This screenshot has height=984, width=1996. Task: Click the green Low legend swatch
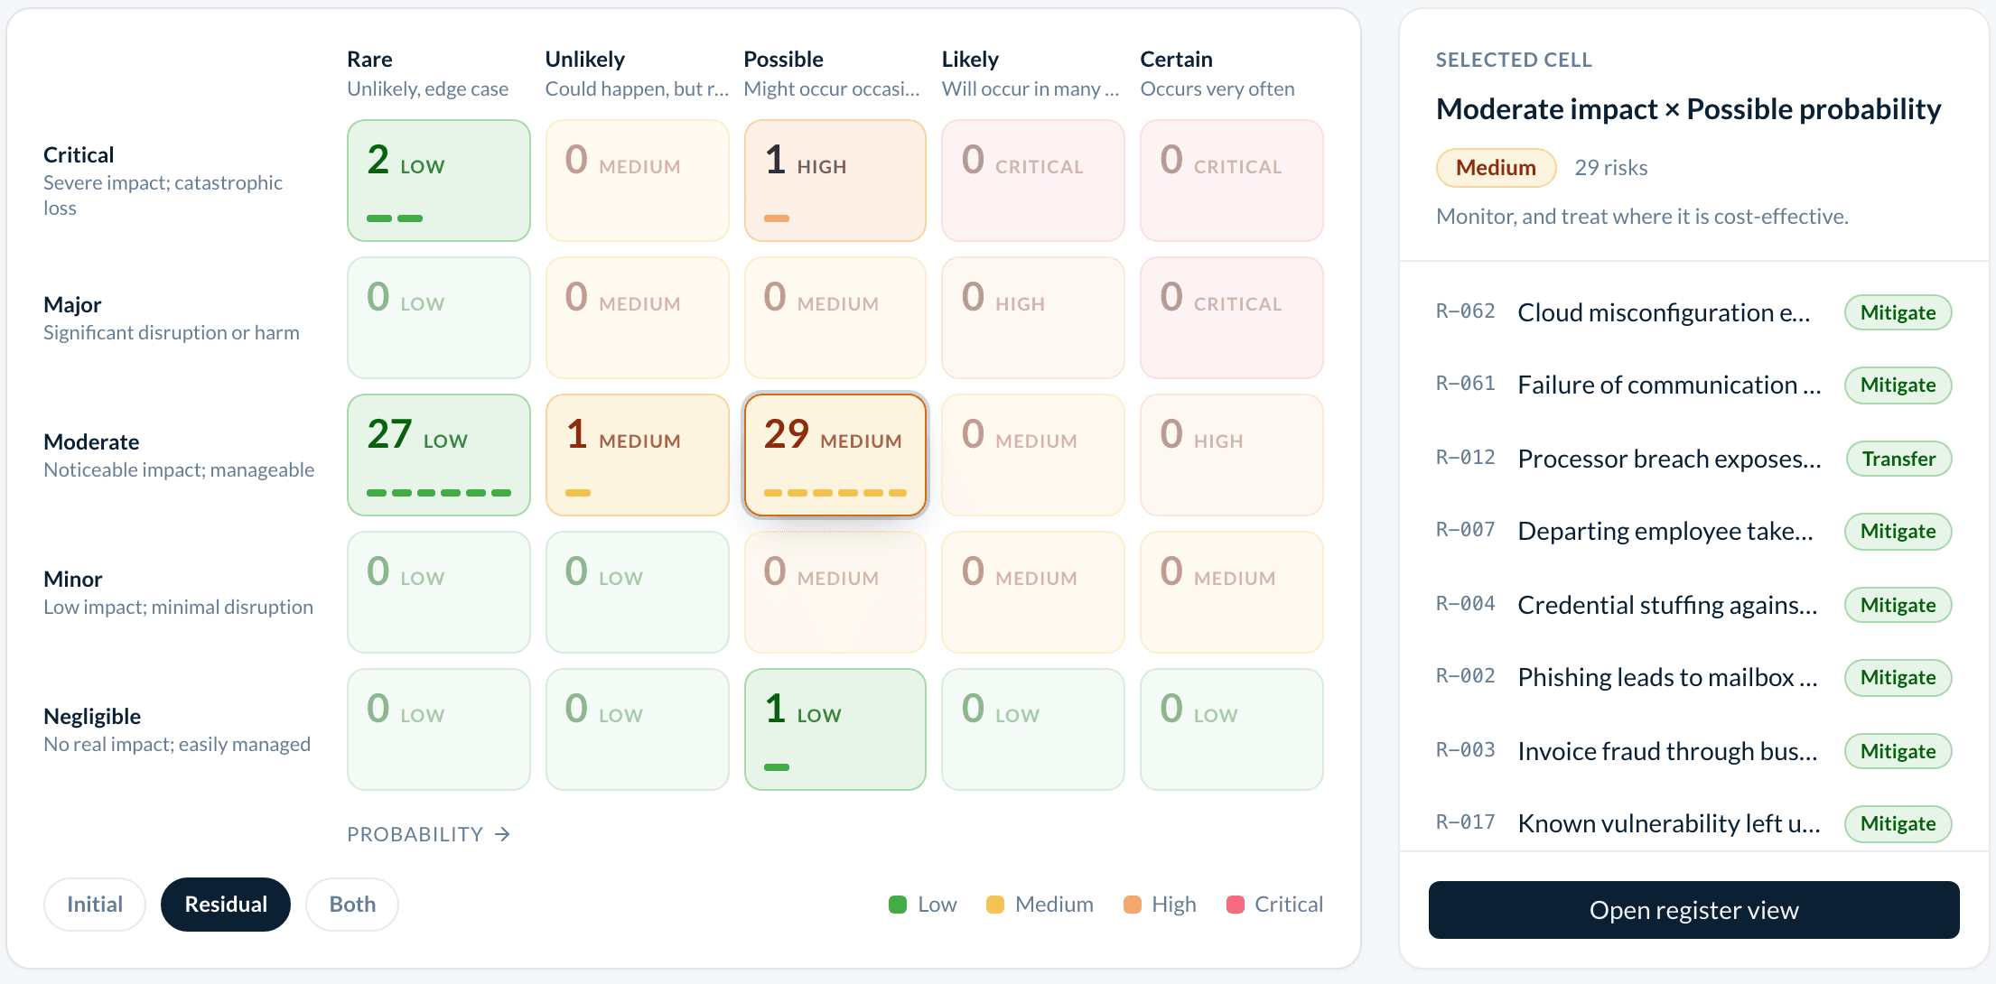897,905
